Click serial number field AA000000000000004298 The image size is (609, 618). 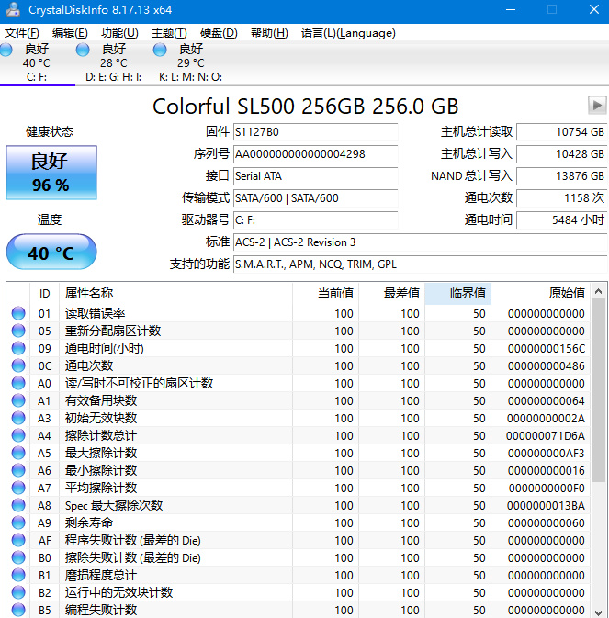point(315,154)
